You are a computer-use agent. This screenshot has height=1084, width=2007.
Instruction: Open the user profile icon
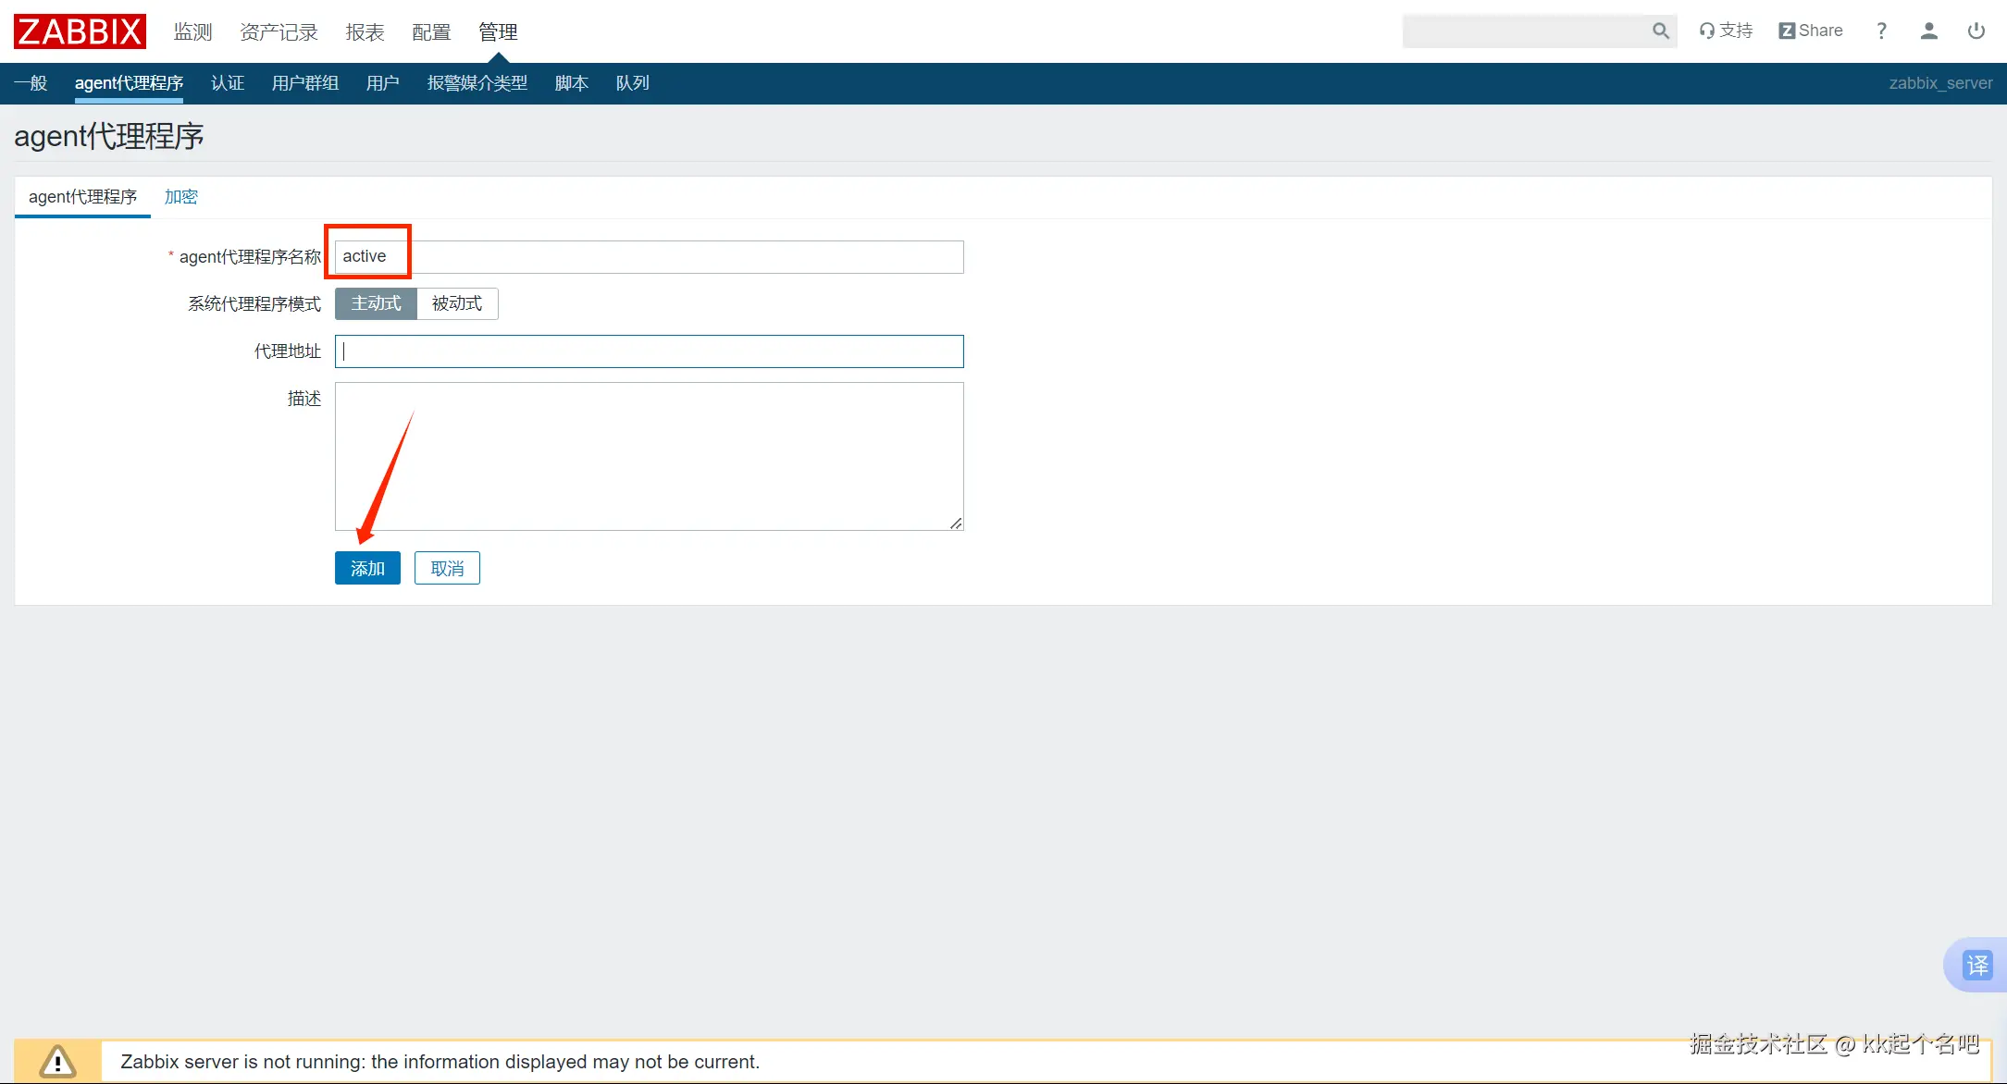tap(1928, 31)
